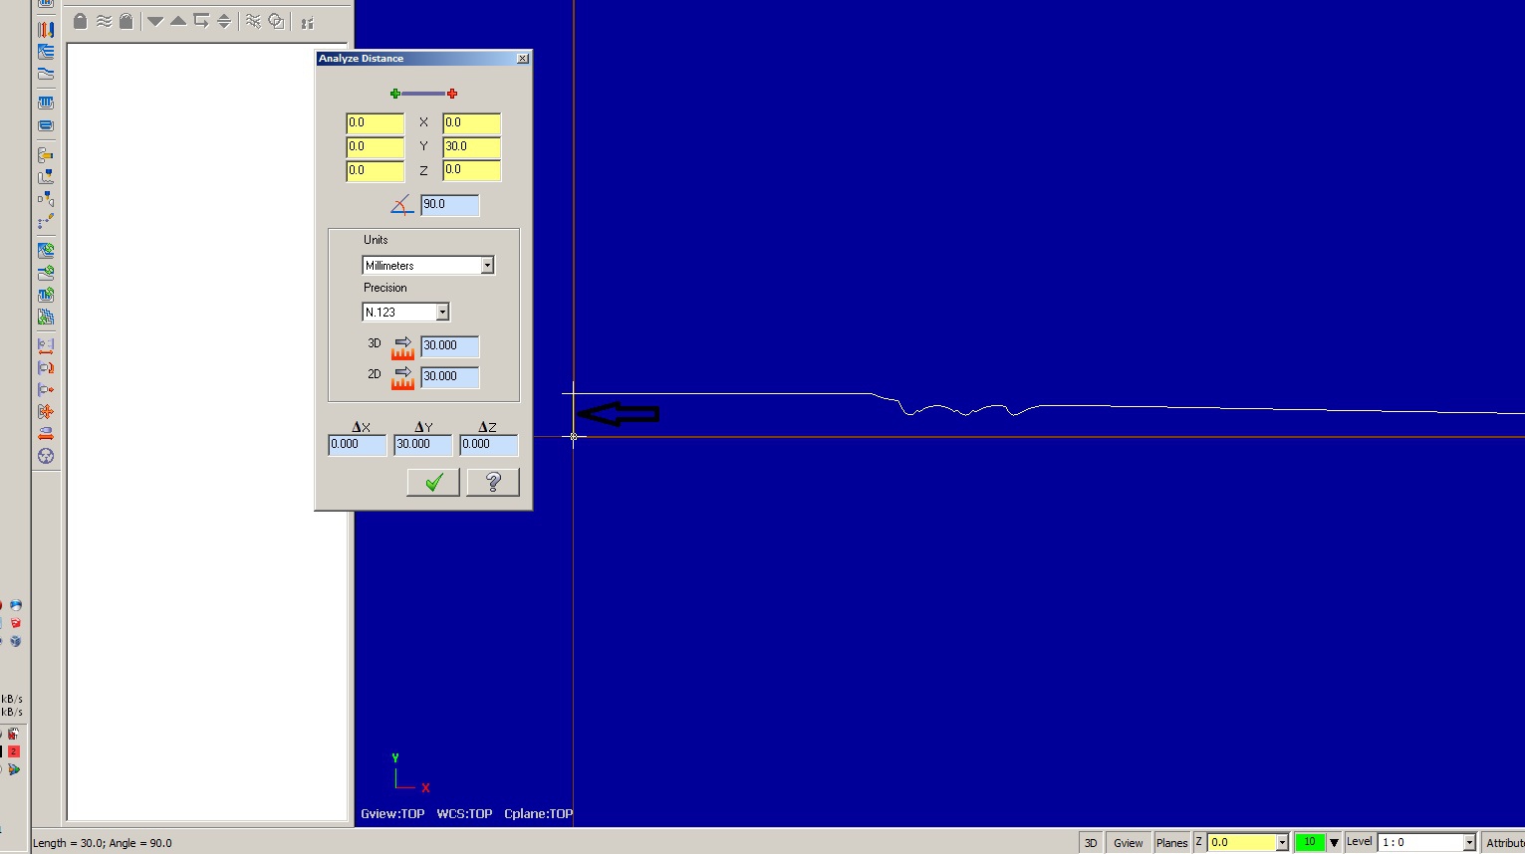
Task: Click the angle field showing 90.0
Action: 449,205
